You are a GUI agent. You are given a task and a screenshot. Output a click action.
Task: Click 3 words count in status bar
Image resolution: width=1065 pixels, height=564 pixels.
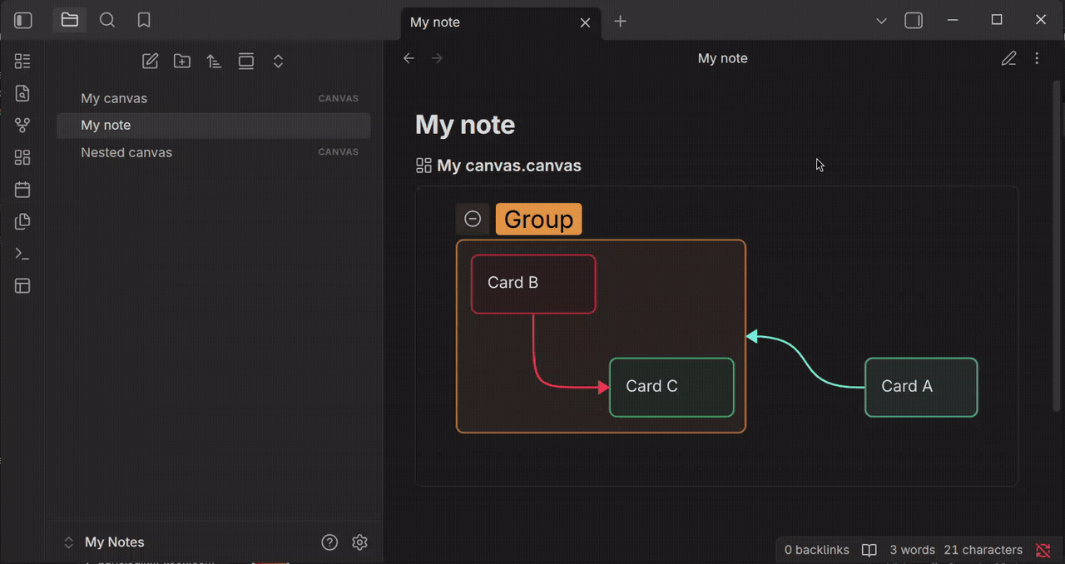(913, 550)
